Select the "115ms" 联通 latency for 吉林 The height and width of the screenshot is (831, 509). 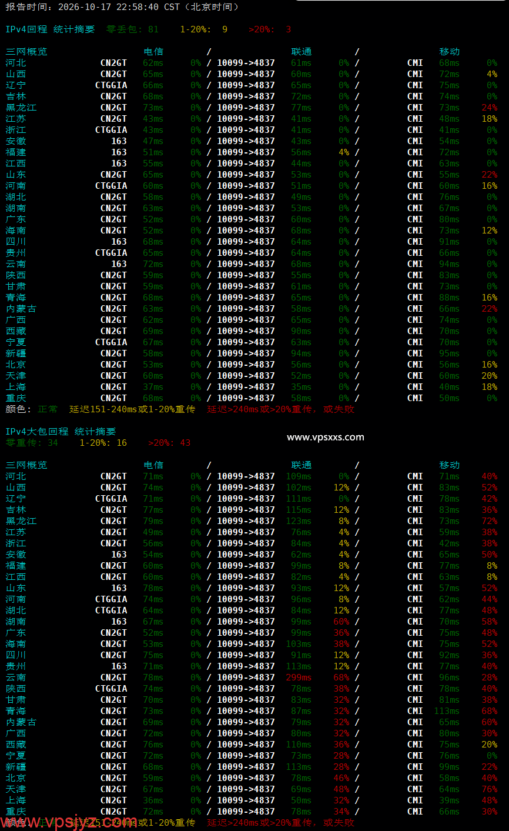[x=299, y=510]
